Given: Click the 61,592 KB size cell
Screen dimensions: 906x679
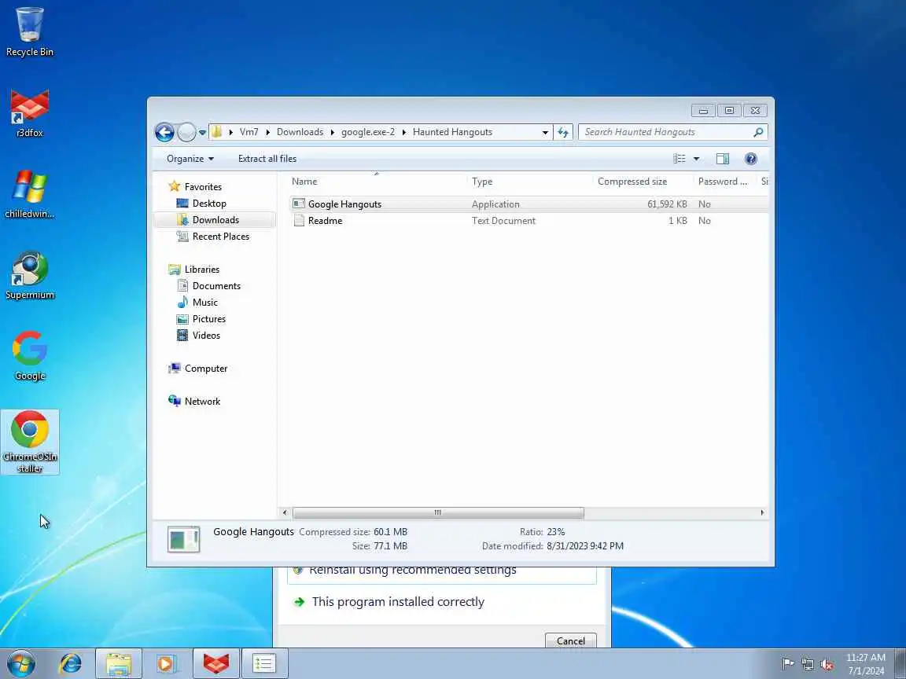Looking at the screenshot, I should [667, 204].
